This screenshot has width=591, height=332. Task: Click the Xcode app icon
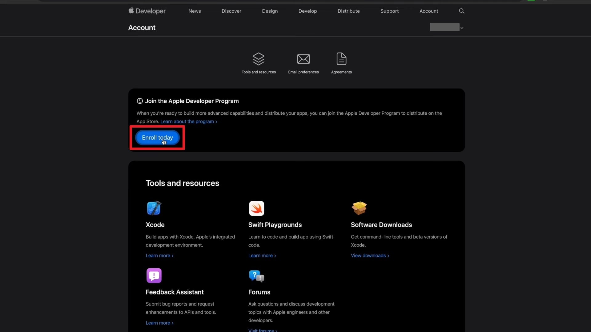(x=154, y=208)
